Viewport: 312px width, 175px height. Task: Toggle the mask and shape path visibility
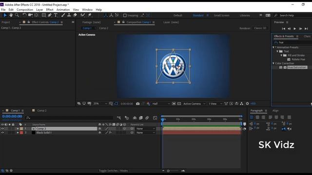[x=116, y=104]
